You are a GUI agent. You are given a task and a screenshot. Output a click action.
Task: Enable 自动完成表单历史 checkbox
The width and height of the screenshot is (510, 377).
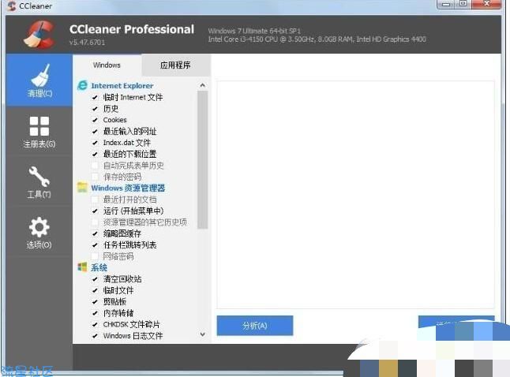click(95, 166)
